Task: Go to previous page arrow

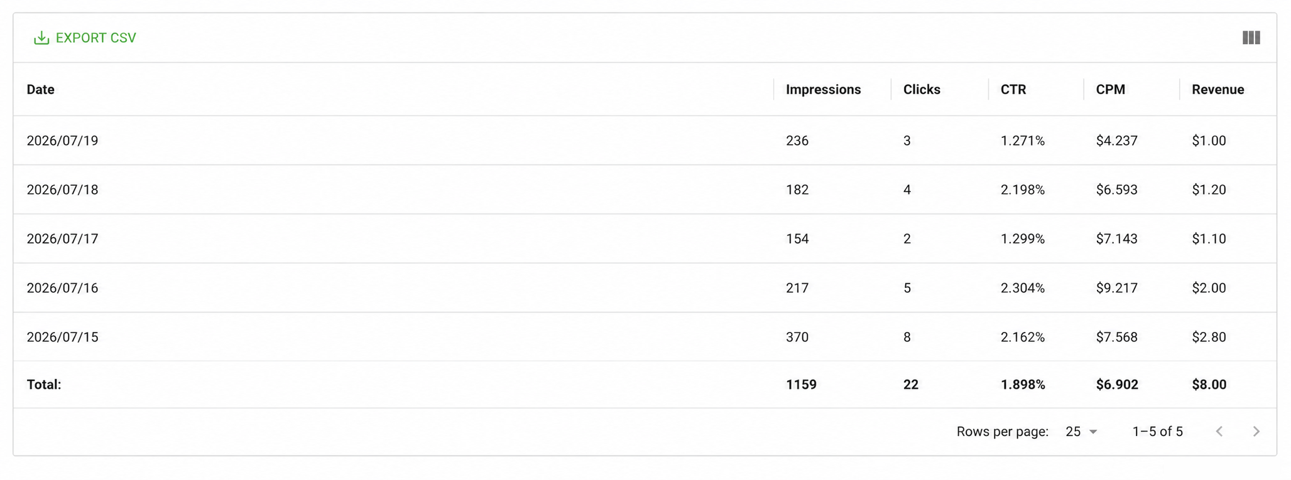Action: pos(1219,431)
